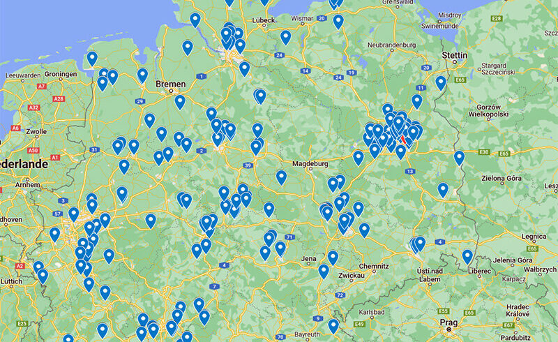558x342 pixels.
Task: Click the Bremen city label
Action: [x=171, y=84]
